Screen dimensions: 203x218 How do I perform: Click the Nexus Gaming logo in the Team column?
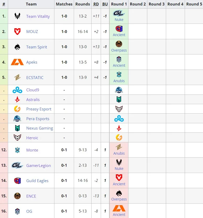point(17,128)
